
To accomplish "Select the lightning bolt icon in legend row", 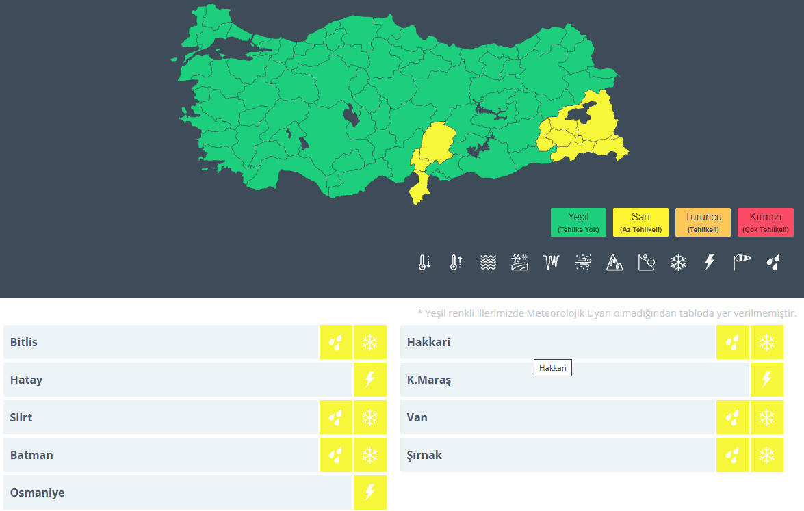I will point(710,262).
